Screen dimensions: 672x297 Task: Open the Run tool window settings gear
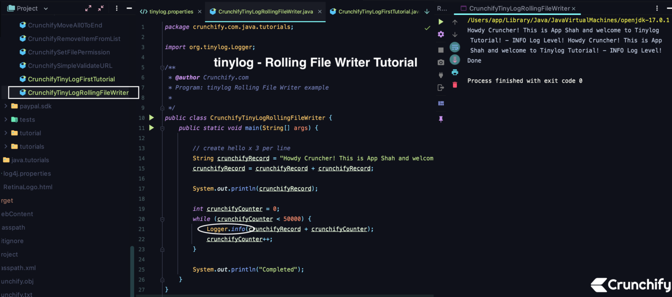click(441, 34)
